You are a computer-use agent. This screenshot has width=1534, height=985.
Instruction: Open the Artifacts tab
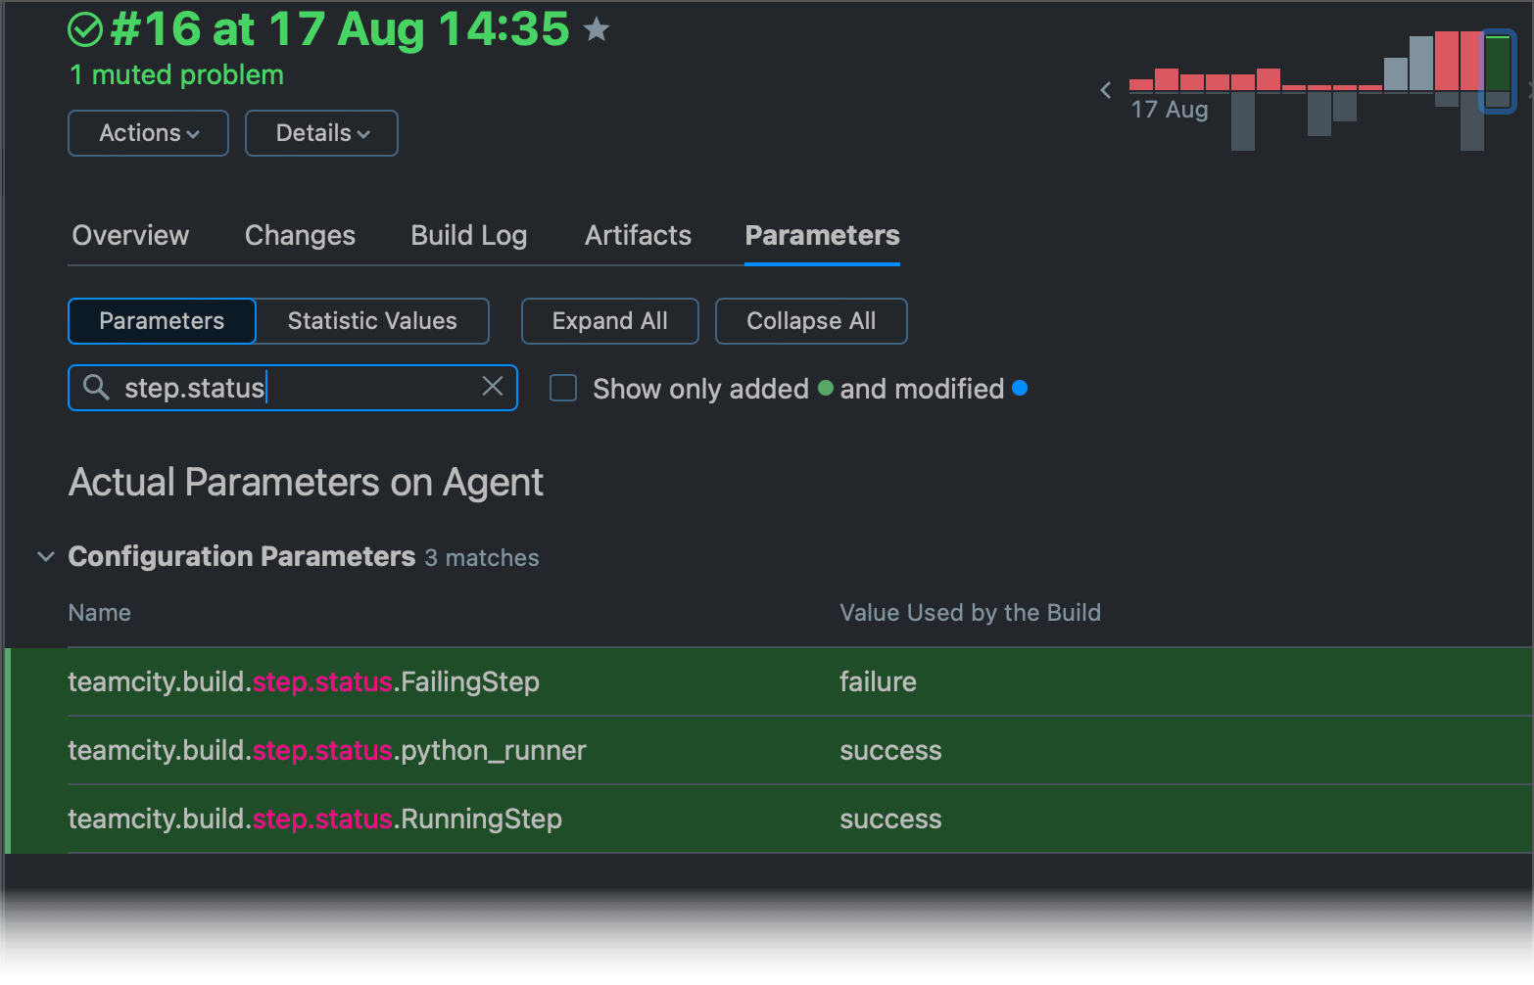coord(638,236)
